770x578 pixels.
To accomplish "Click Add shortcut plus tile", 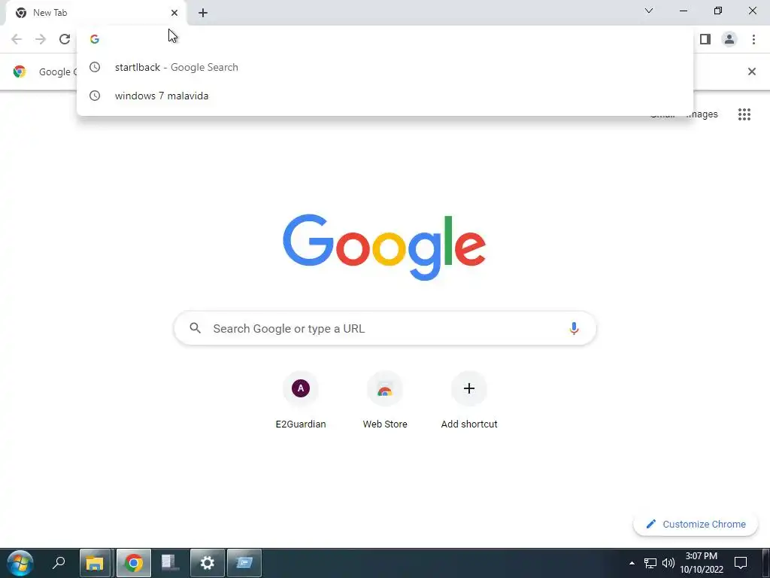I will tap(469, 400).
